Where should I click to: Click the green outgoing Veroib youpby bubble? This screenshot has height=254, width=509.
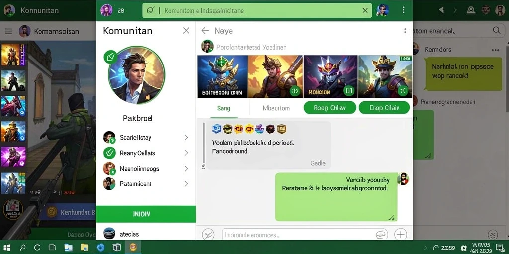coord(337,196)
